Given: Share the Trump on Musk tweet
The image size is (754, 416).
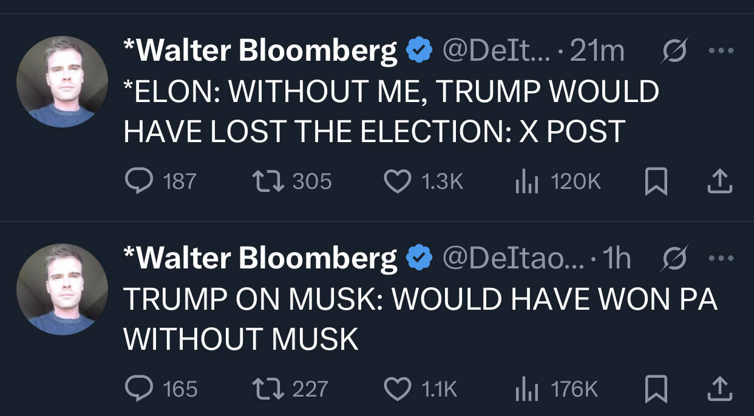Looking at the screenshot, I should click(x=720, y=388).
